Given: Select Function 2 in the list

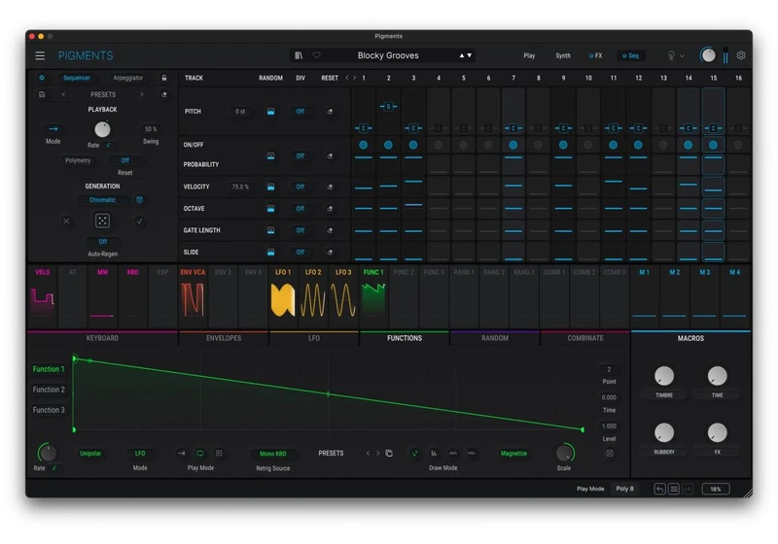Looking at the screenshot, I should click(x=49, y=390).
